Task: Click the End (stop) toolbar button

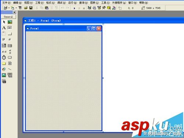Action: (x=84, y=8)
